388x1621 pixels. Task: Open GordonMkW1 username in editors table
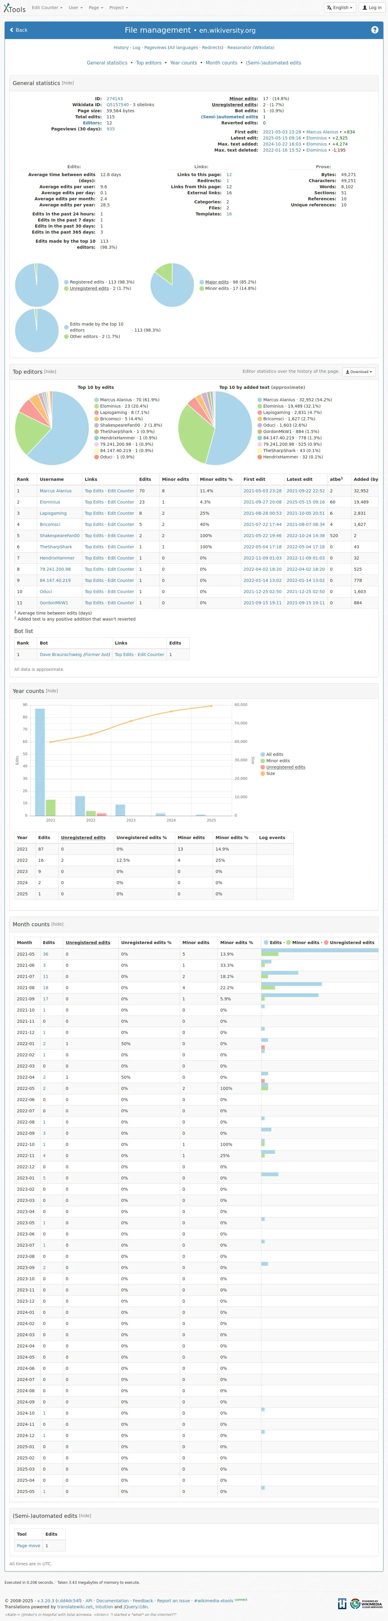53,603
